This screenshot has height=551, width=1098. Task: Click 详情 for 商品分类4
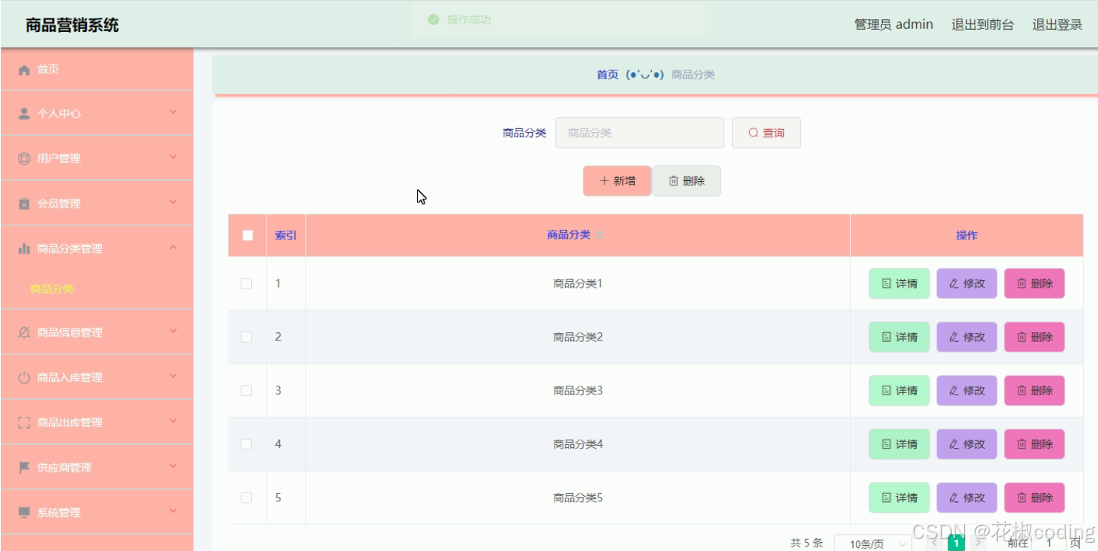pos(899,444)
